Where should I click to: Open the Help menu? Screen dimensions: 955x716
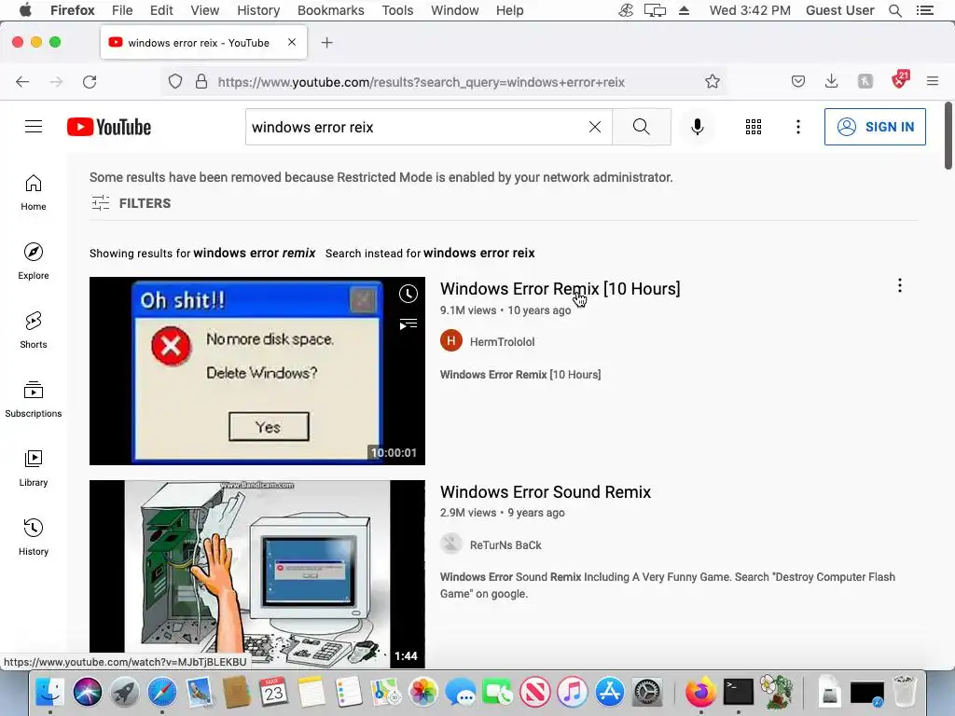pos(510,10)
